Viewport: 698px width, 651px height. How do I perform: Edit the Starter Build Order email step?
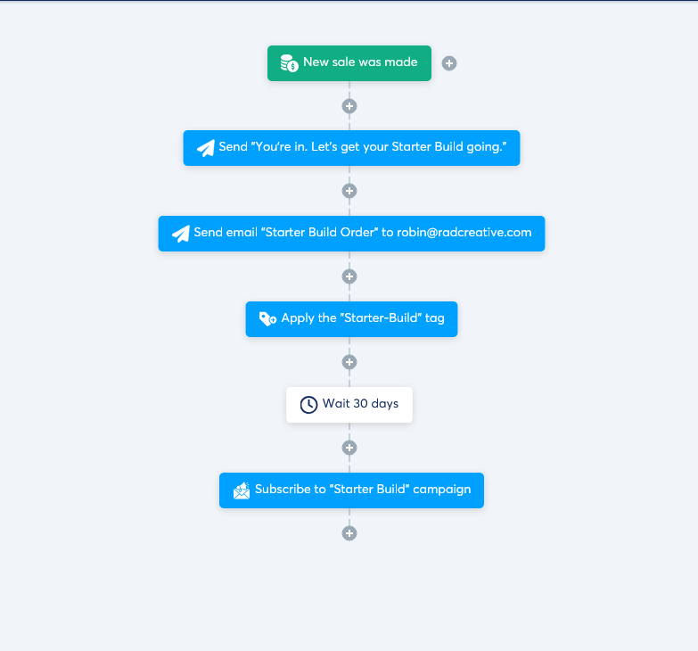[x=351, y=234]
